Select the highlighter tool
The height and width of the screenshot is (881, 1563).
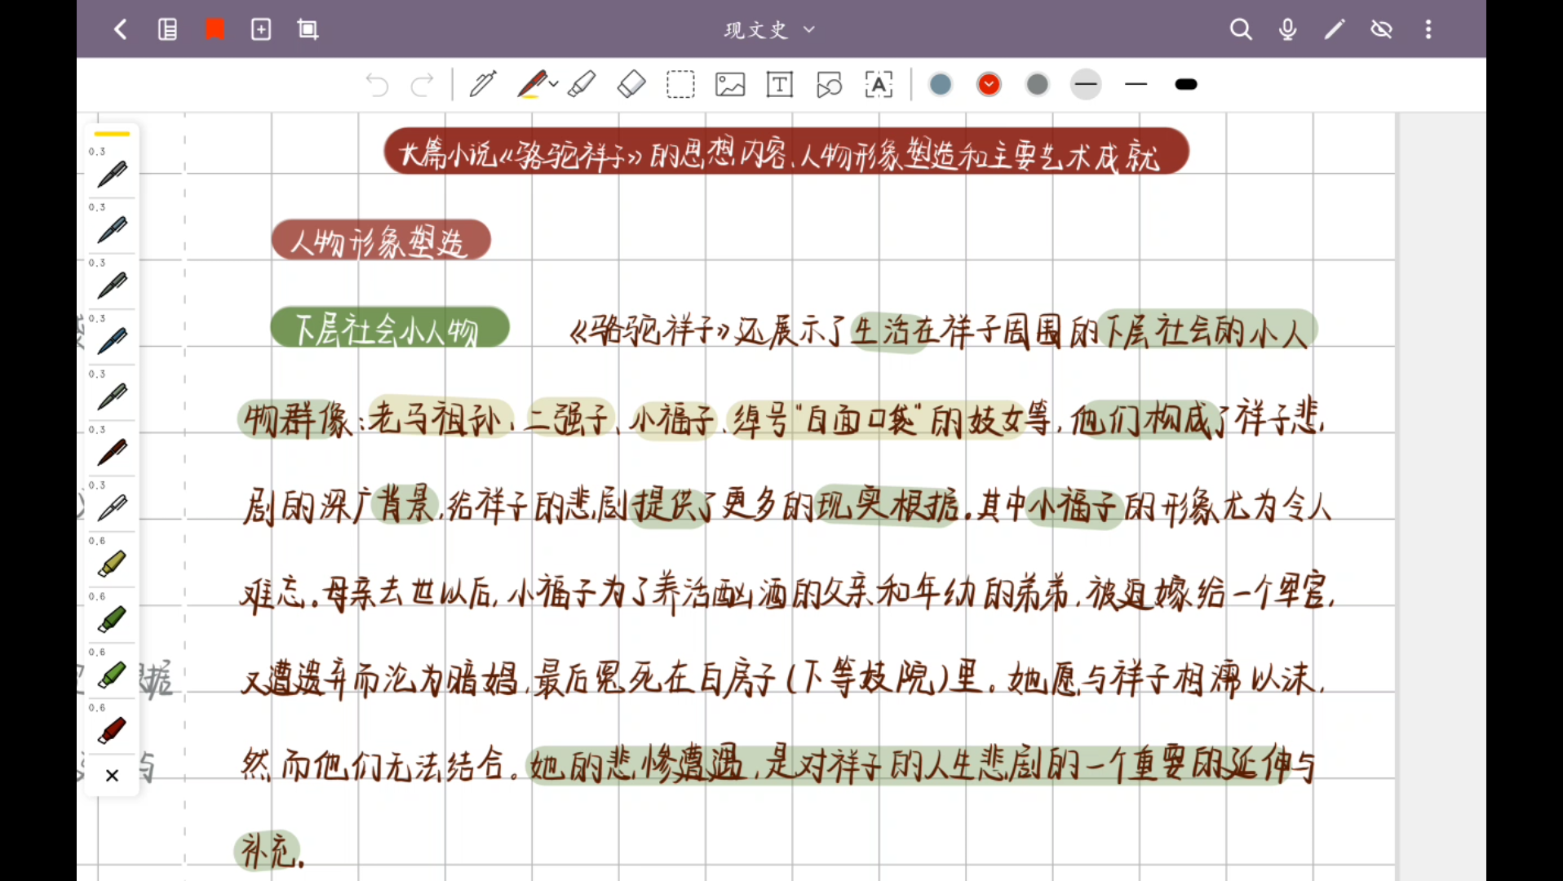pyautogui.click(x=582, y=84)
